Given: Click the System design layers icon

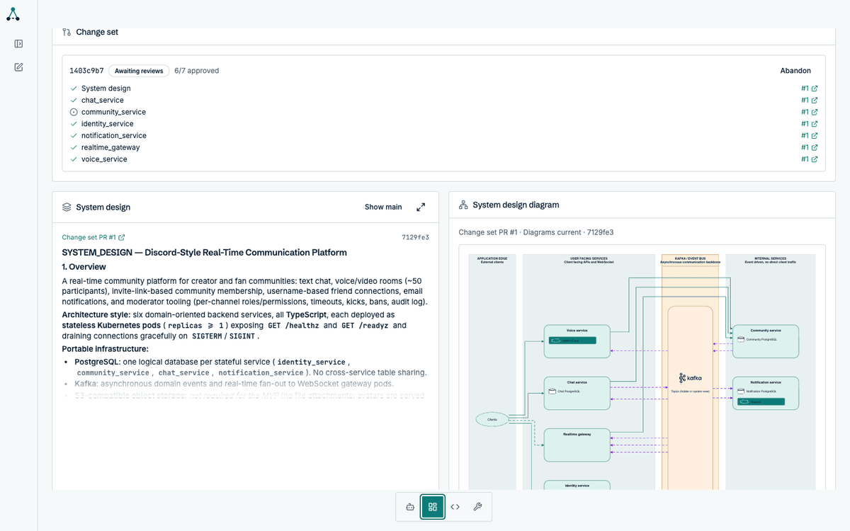Looking at the screenshot, I should tap(67, 207).
